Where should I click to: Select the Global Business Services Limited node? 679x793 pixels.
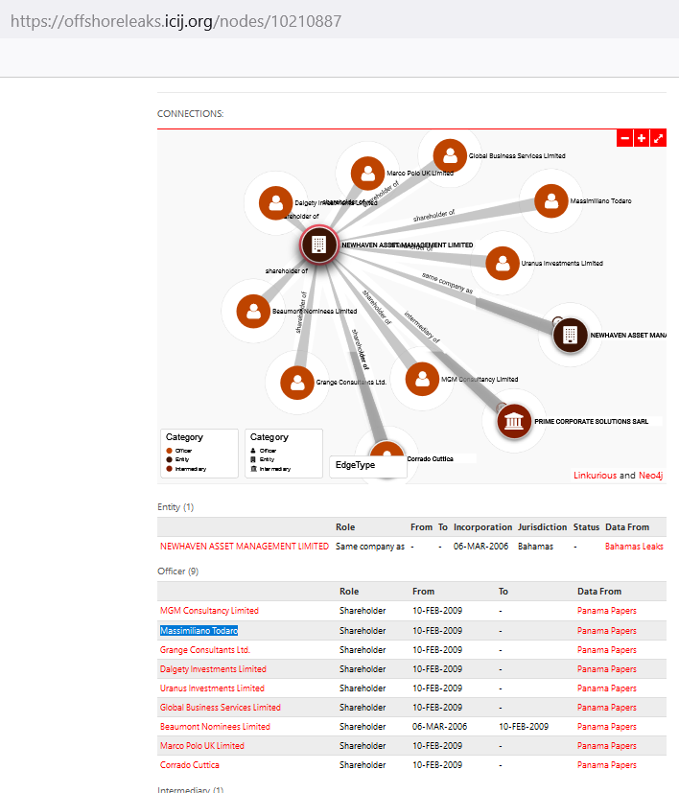pos(450,155)
